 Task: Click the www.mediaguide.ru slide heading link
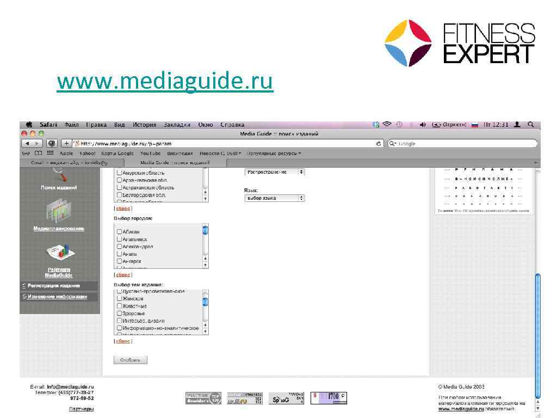coord(165,82)
